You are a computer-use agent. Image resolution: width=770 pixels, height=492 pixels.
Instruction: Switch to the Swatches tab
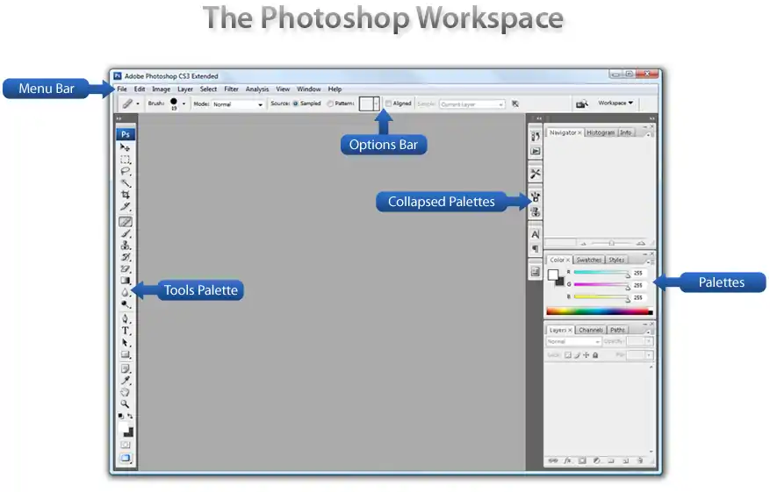coord(588,260)
